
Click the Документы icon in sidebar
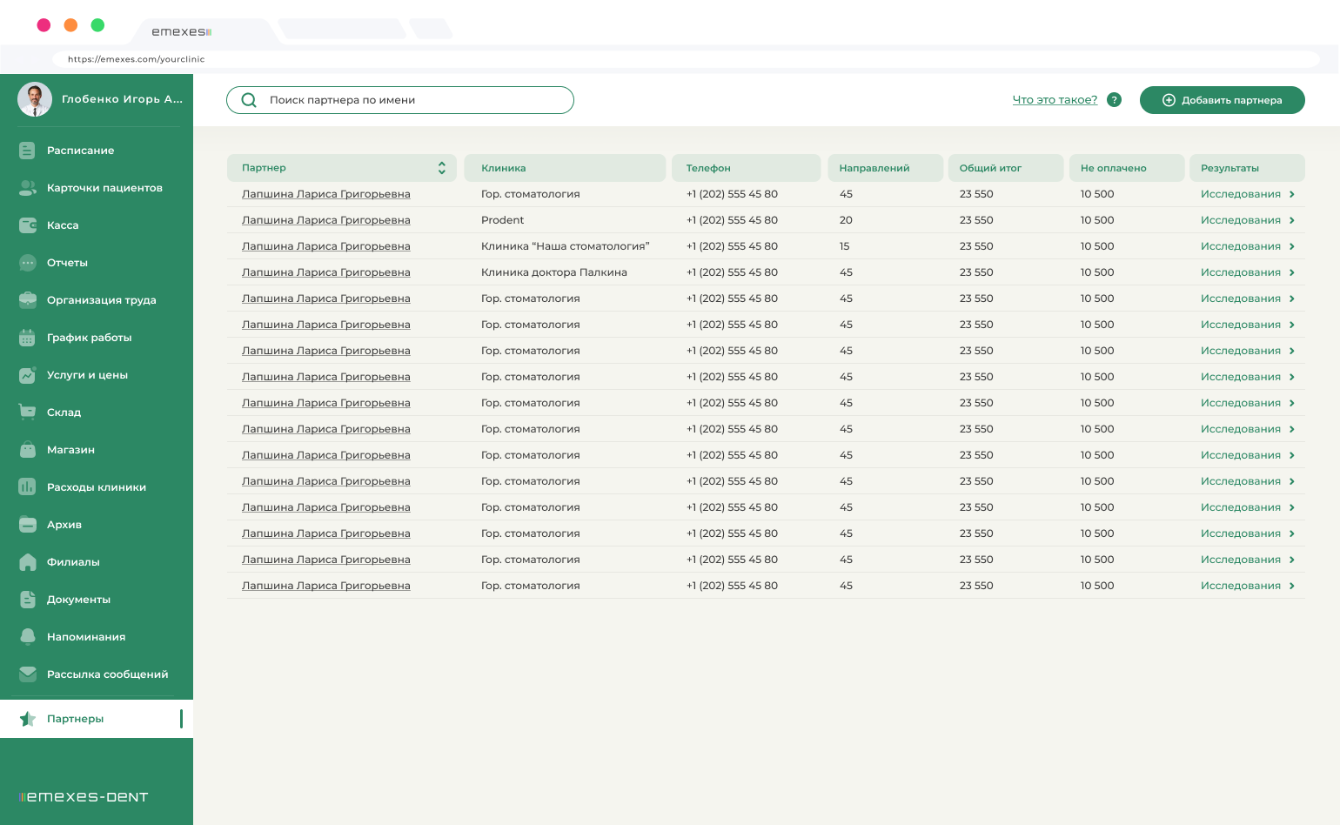27,600
